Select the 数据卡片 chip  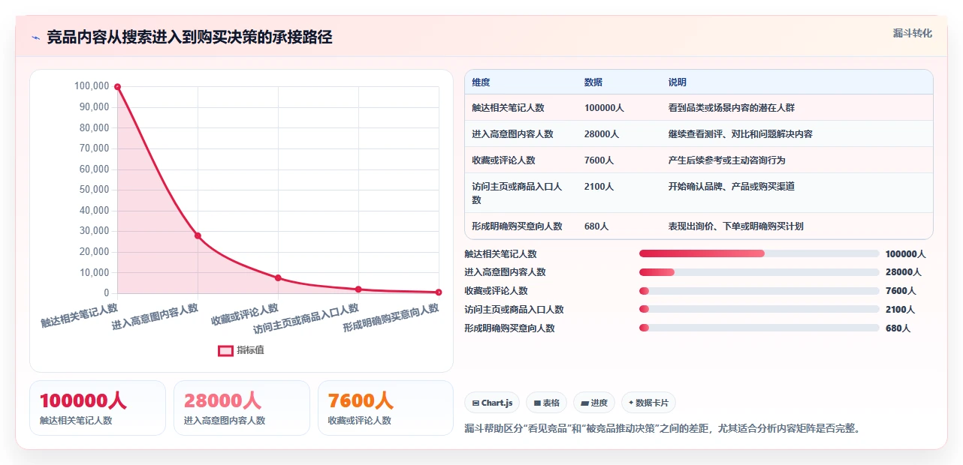coord(648,403)
